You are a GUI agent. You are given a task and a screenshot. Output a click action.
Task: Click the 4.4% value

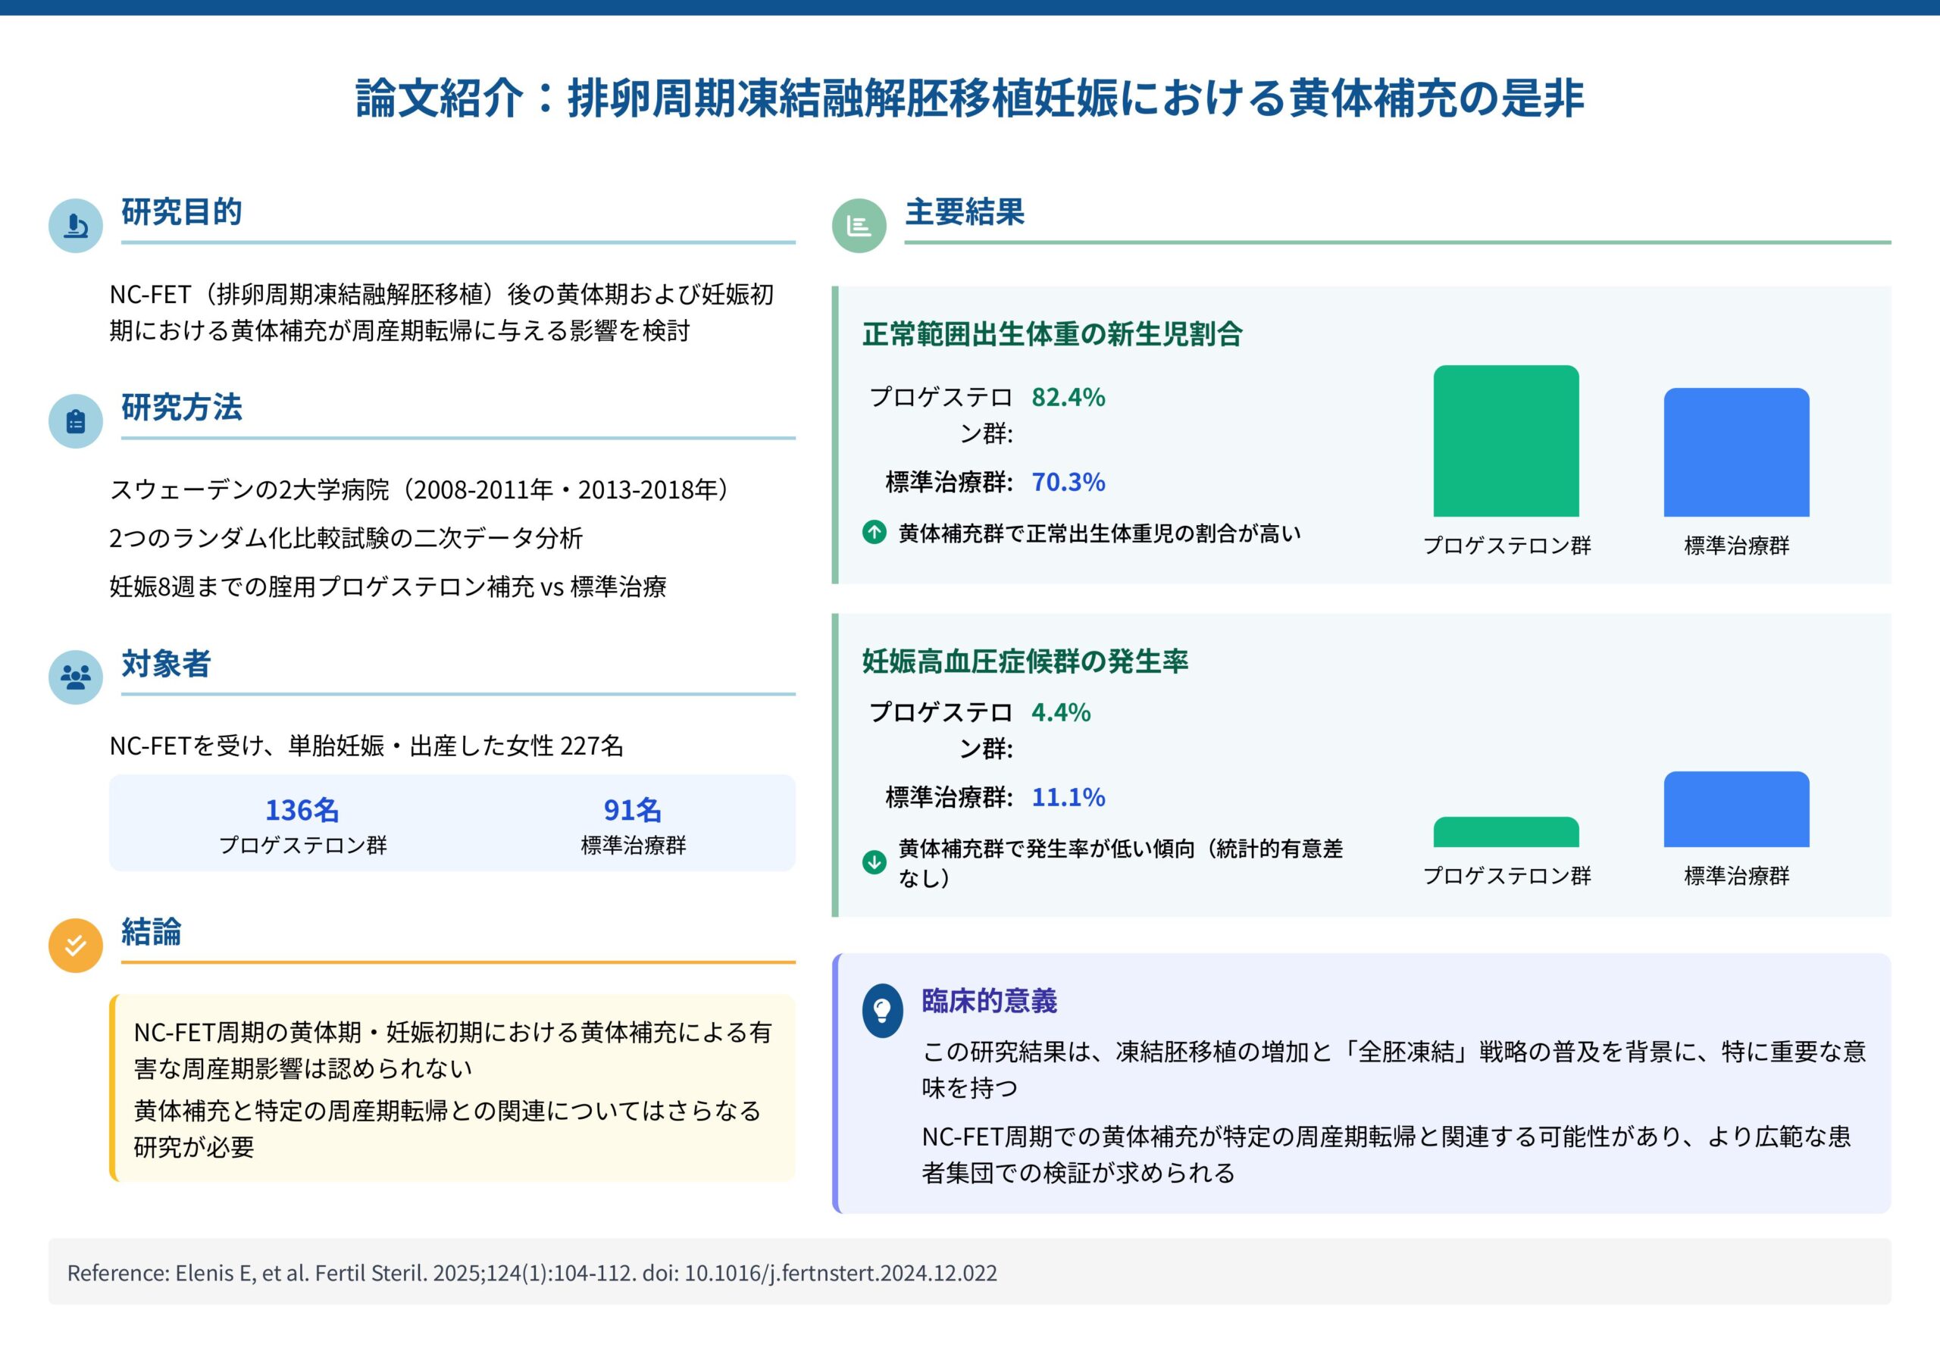[1060, 712]
